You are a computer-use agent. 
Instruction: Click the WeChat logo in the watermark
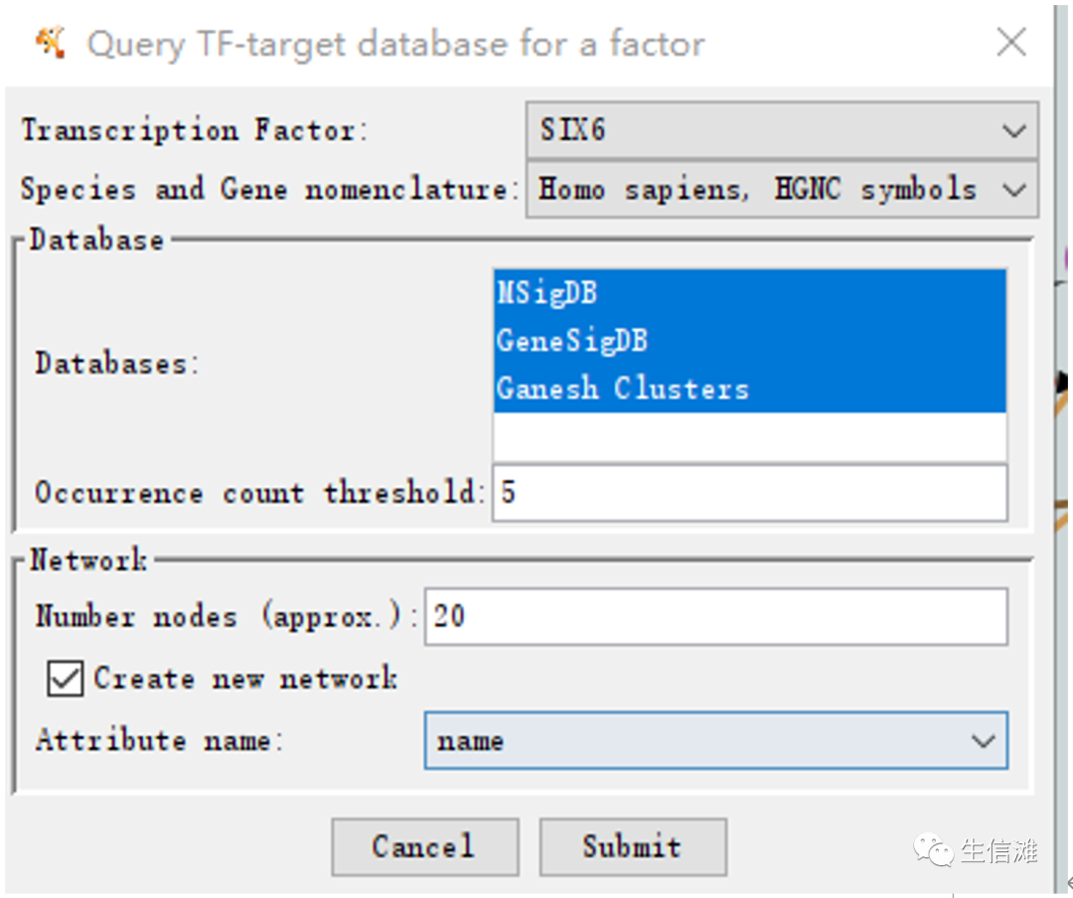tap(934, 850)
